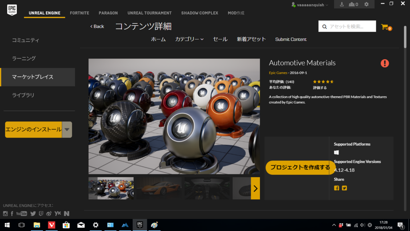This screenshot has width=410, height=231.
Task: Open Vivaldi browser from the taskbar
Action: click(x=52, y=225)
